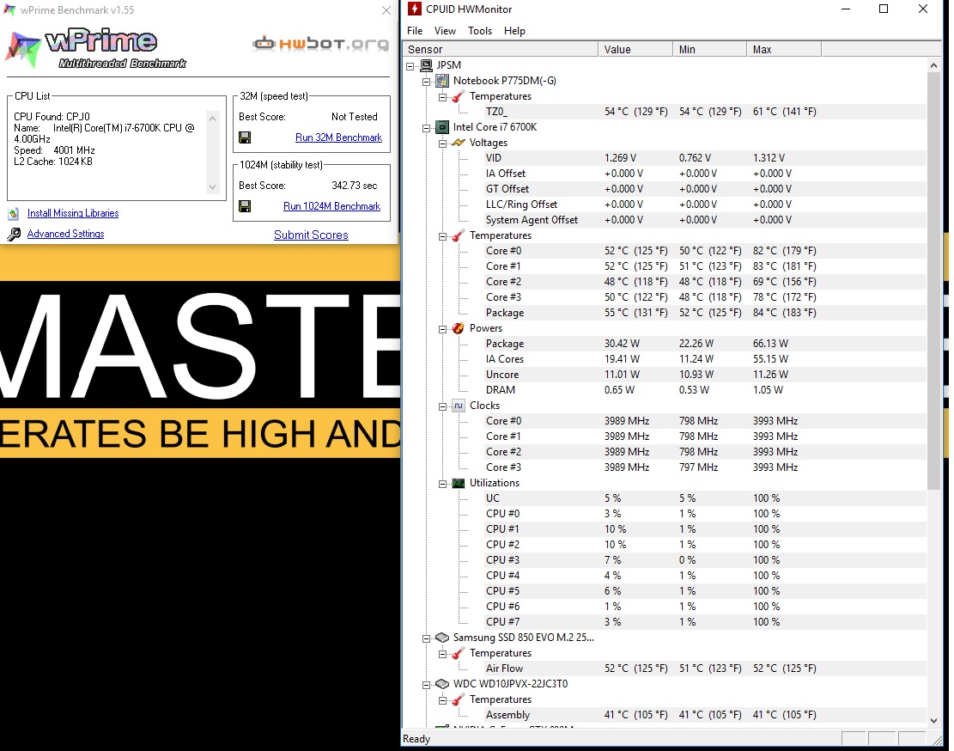This screenshot has width=954, height=751.
Task: Click the Min column header
Action: 709,49
